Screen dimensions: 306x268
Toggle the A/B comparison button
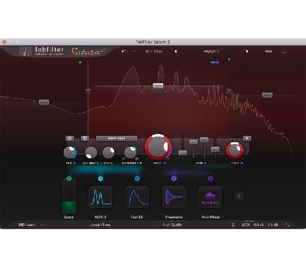(x=149, y=51)
